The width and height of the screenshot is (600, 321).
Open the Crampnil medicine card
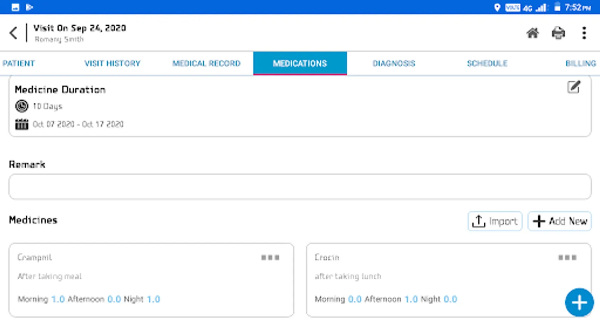151,280
